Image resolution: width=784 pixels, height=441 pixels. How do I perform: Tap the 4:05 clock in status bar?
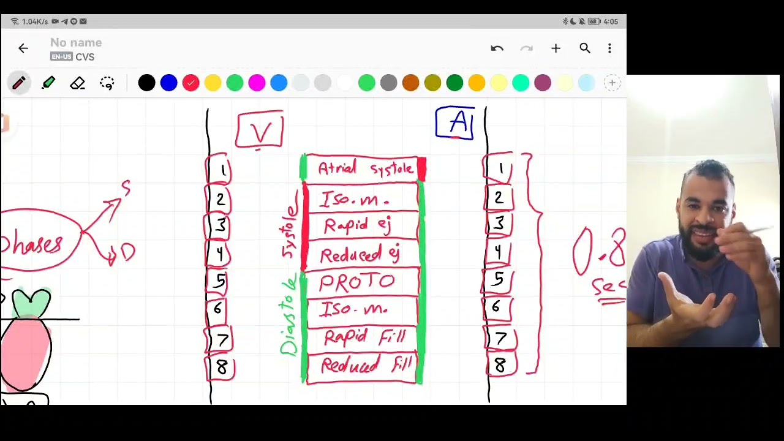tap(611, 21)
